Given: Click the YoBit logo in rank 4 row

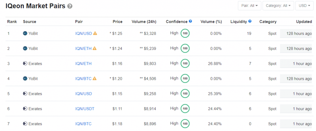Looking at the screenshot, I should tap(25, 79).
